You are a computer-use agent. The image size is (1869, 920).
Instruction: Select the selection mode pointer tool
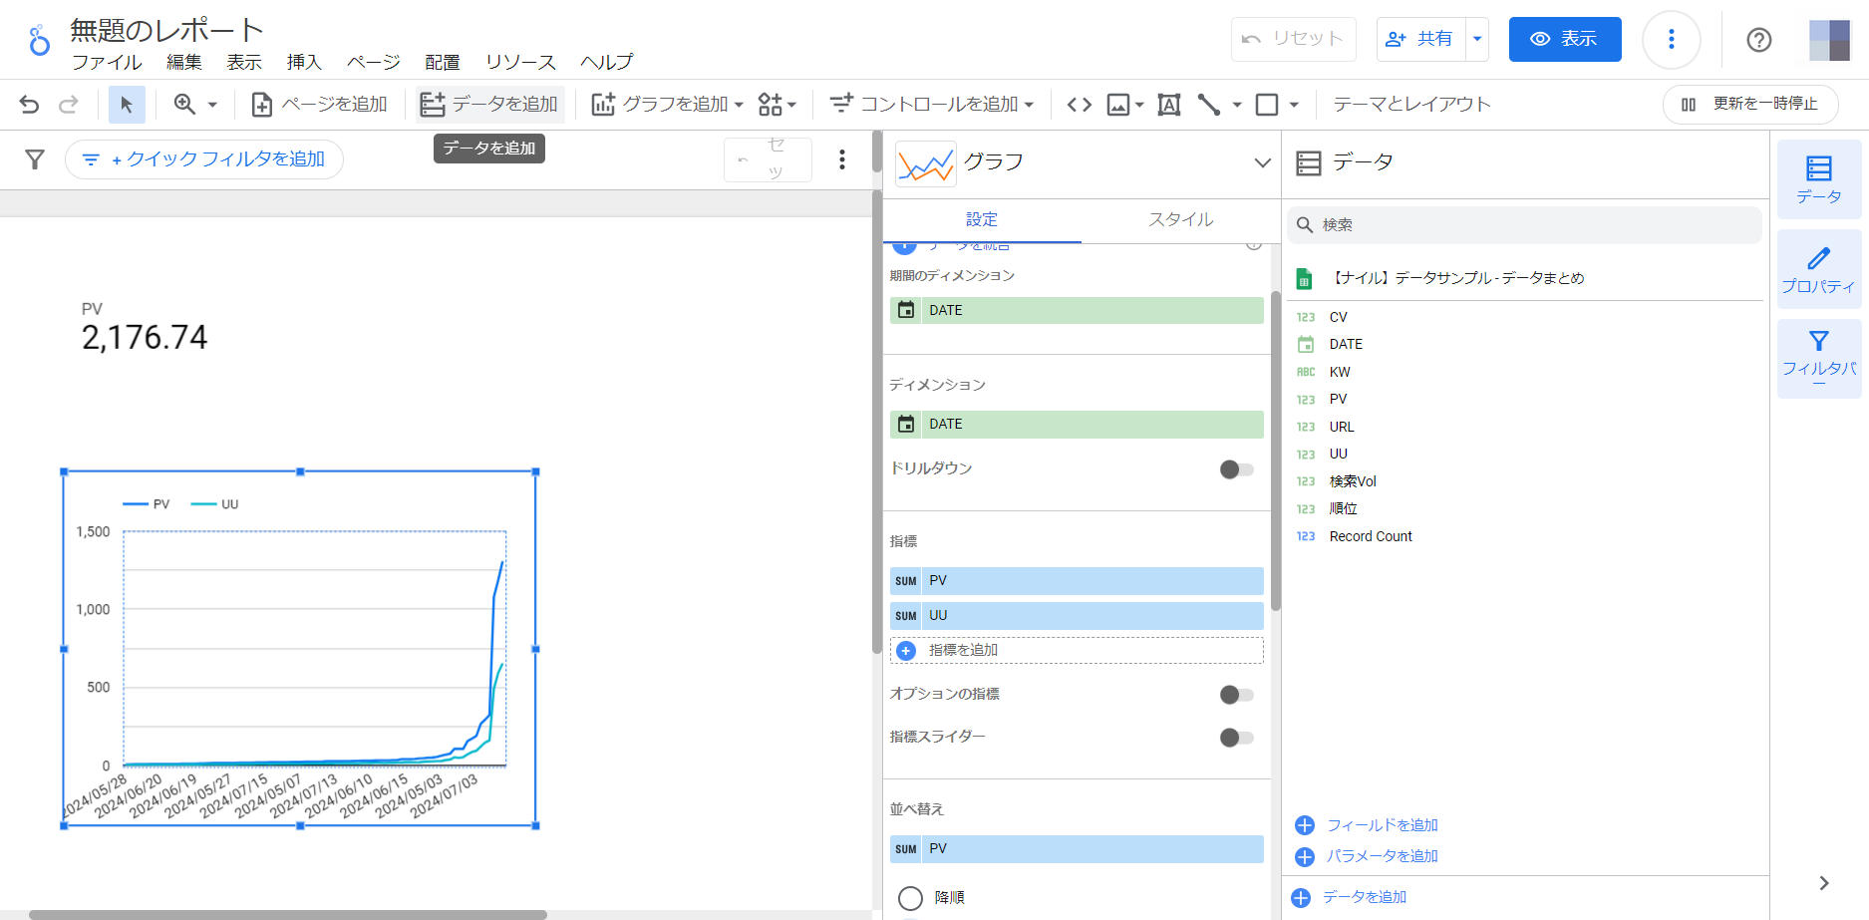pos(127,104)
